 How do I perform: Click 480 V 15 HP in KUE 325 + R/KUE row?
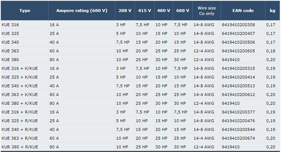161,121
